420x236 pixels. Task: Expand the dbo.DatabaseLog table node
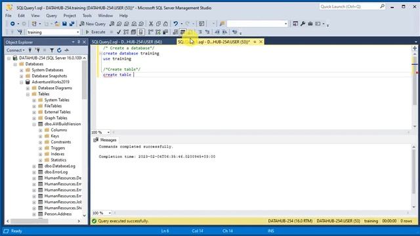(34, 166)
